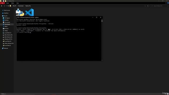Open Local Disk (C:) in the sidebar

7,33
